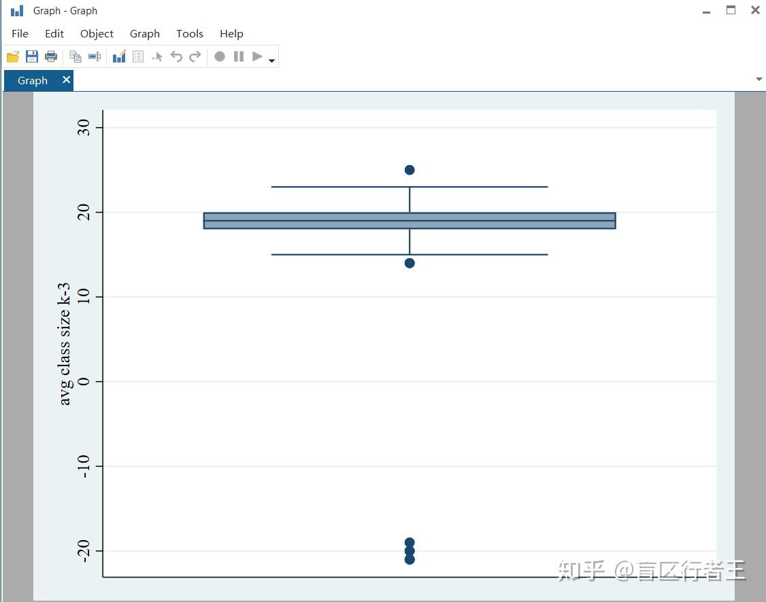Open a graph file via folder icon
The width and height of the screenshot is (766, 602).
coord(13,56)
